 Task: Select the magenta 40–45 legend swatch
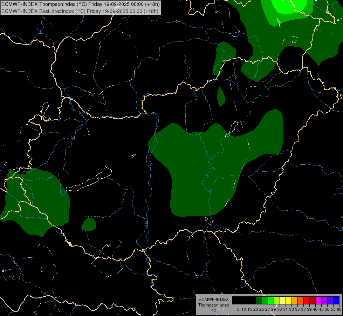[x=318, y=300]
